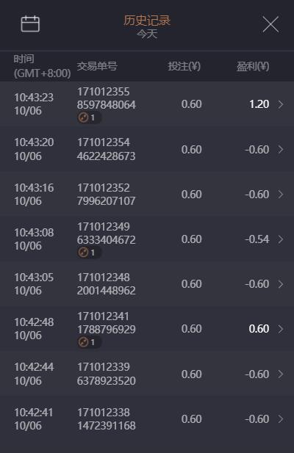Click the 交易单号 column header
Image resolution: width=294 pixels, height=453 pixels.
[x=97, y=66]
